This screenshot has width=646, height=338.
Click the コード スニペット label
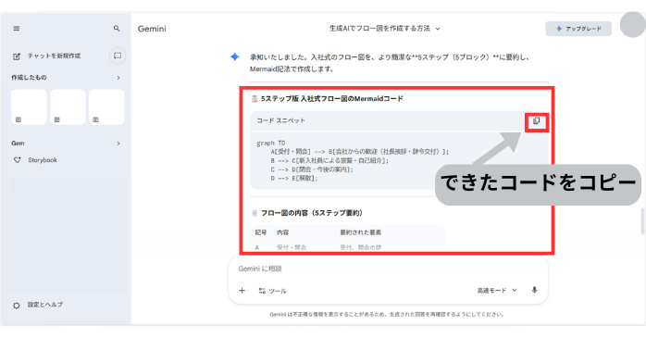280,120
